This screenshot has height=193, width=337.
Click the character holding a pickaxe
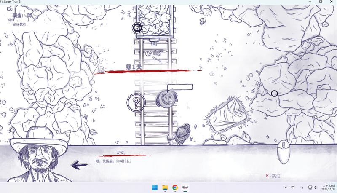(x=182, y=134)
